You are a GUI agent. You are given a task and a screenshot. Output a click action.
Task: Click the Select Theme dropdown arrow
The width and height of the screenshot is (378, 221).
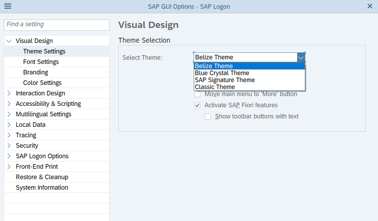tap(301, 58)
